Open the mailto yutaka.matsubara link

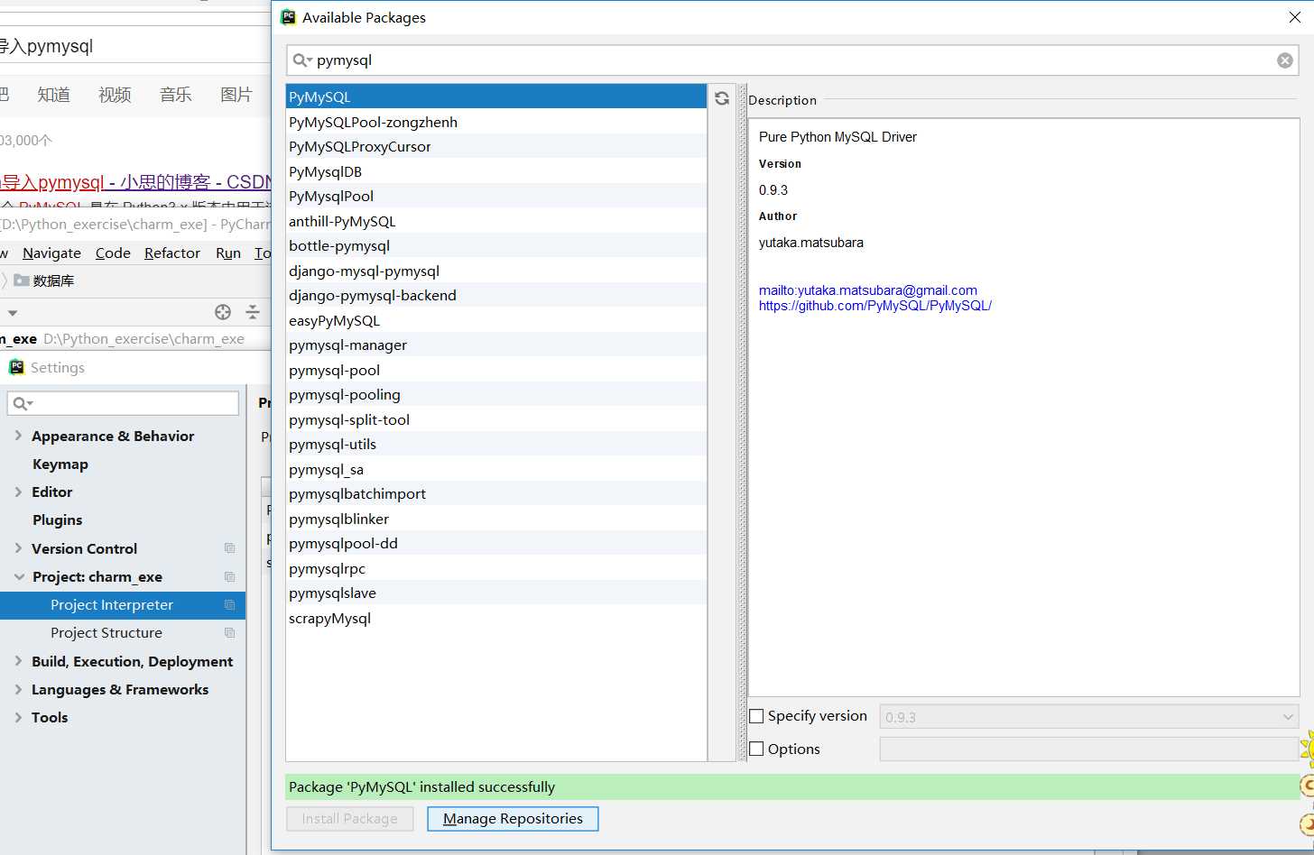(867, 290)
